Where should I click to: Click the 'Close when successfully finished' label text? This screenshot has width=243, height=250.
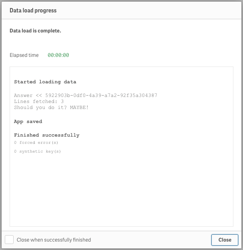[54, 240]
